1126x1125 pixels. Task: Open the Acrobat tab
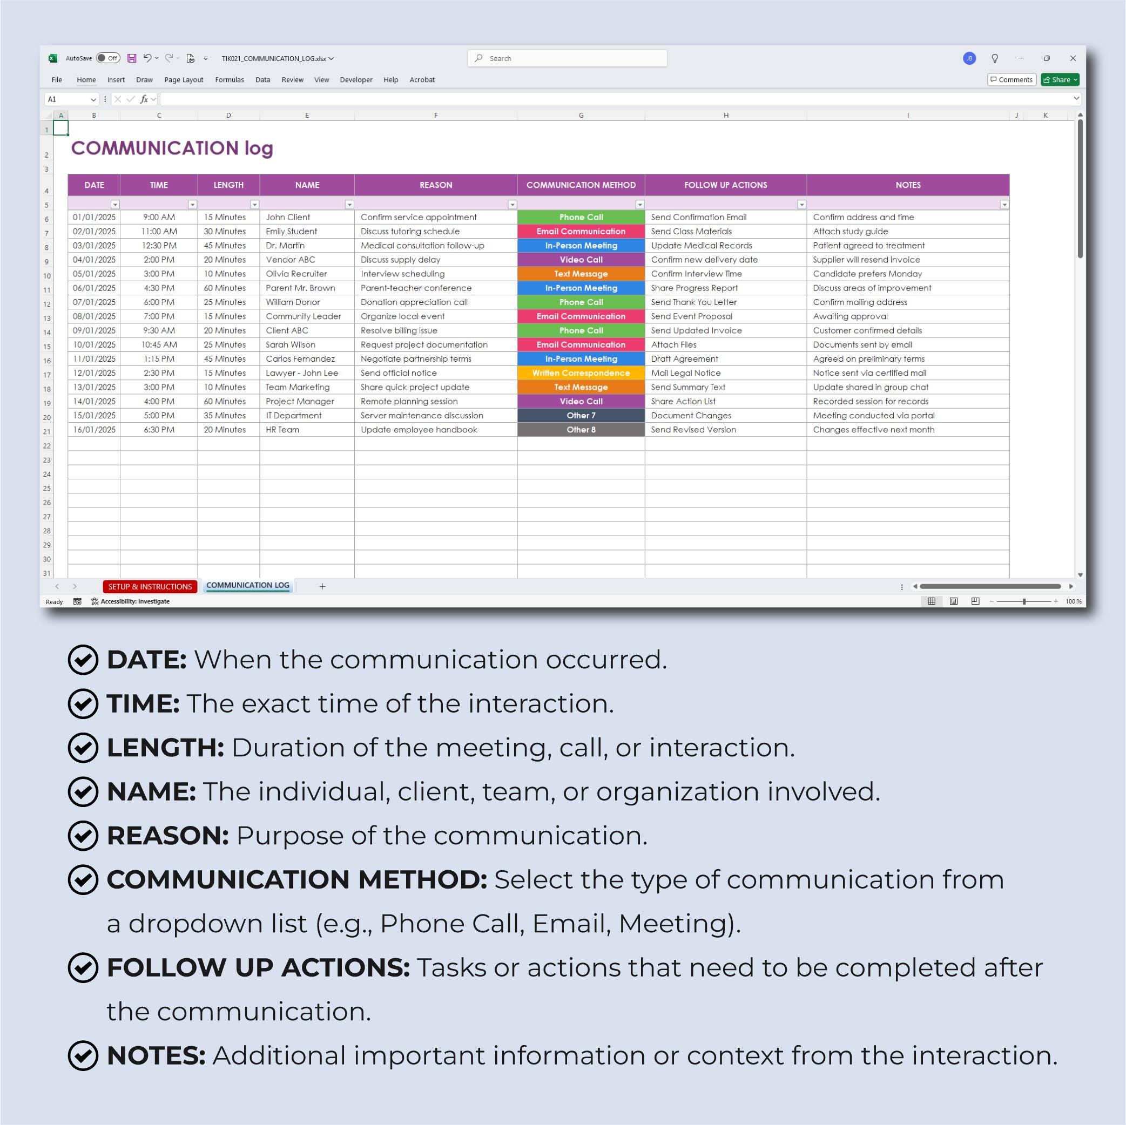pyautogui.click(x=422, y=80)
